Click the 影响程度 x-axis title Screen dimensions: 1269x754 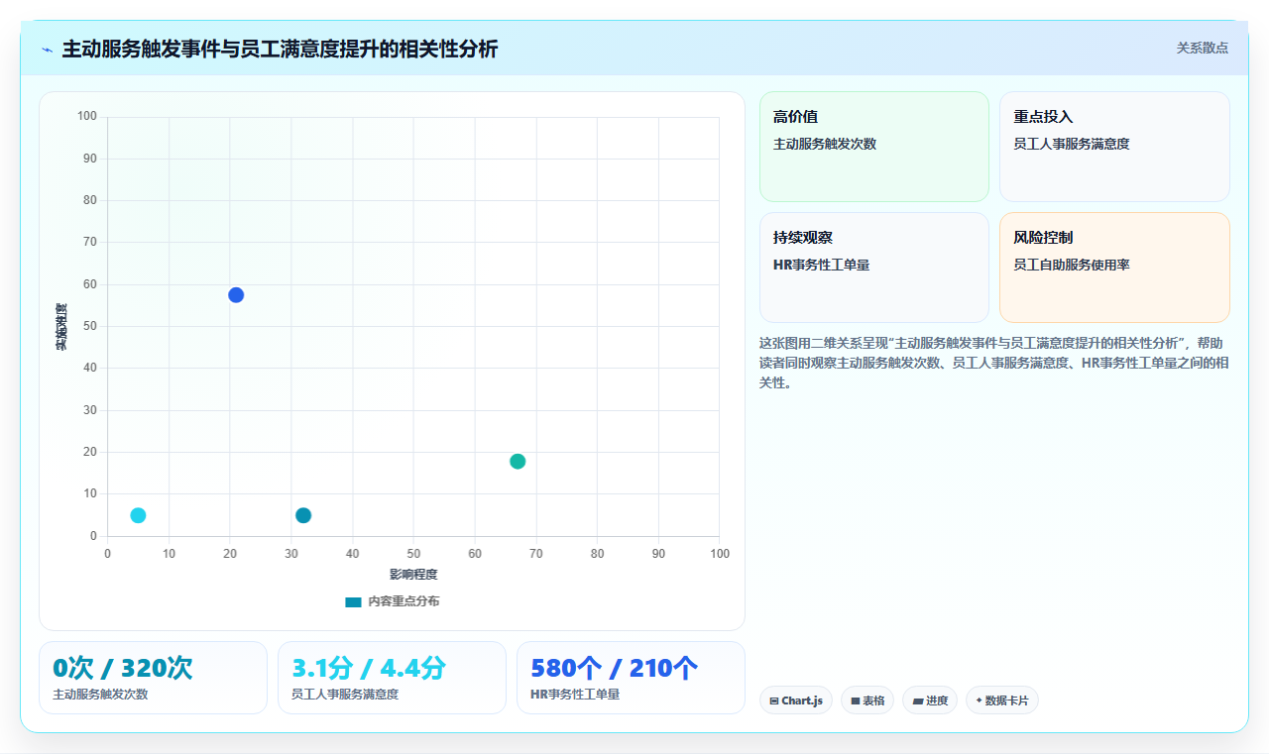click(413, 574)
